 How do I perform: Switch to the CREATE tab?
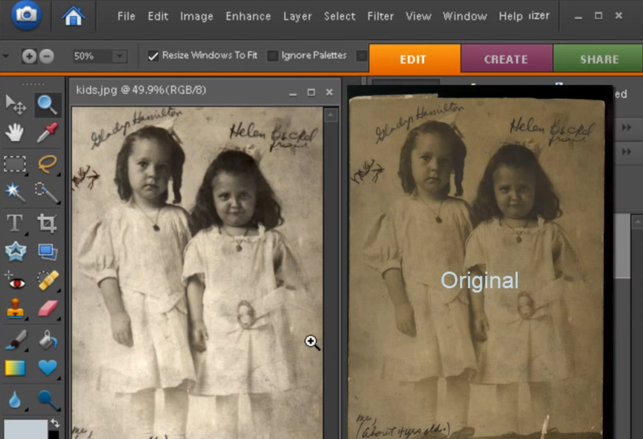pyautogui.click(x=506, y=59)
